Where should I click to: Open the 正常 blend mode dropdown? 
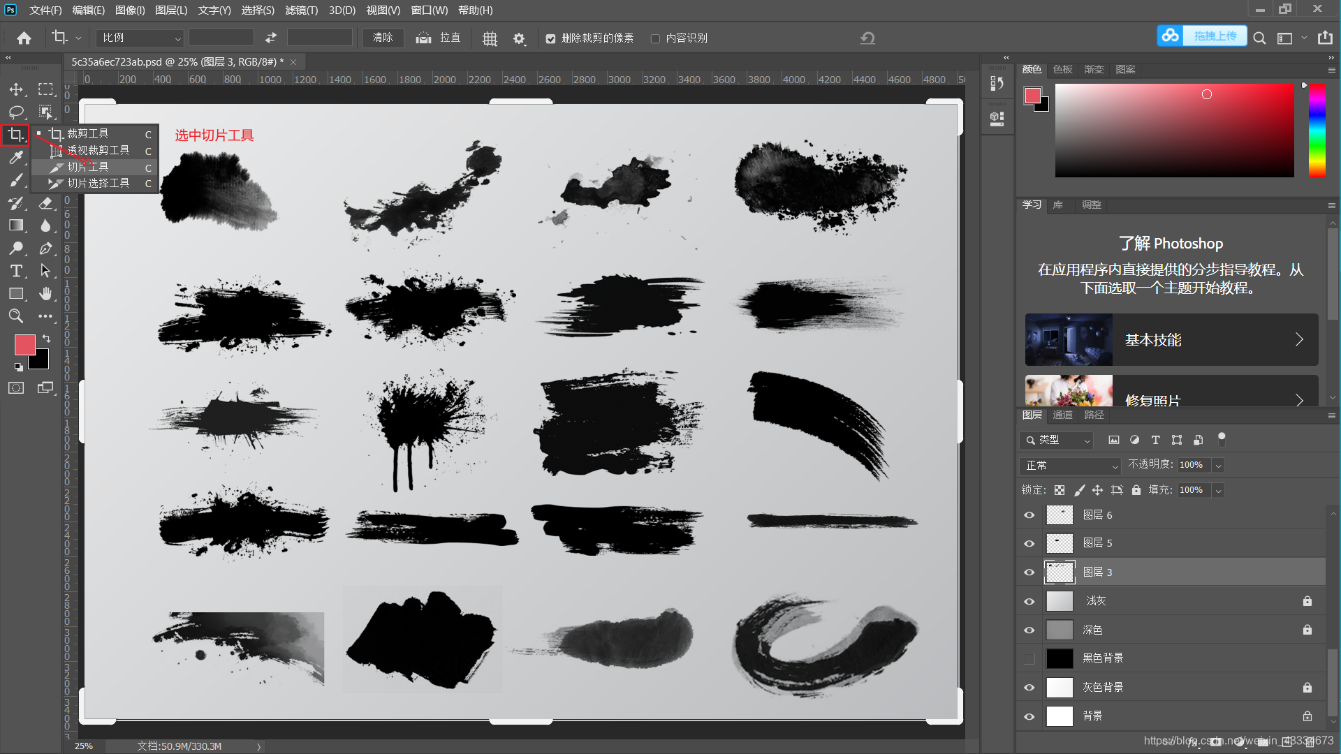[1069, 466]
